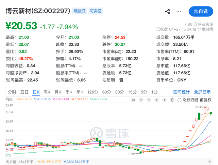
Task: Click the 区间统计 link
Action: (x=181, y=92)
